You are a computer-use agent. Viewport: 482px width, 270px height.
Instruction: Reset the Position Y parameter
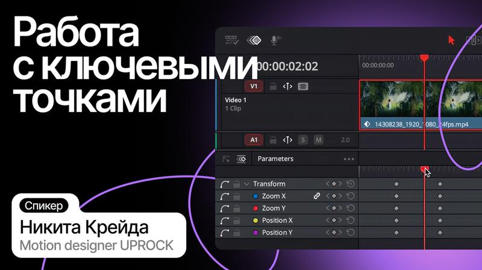click(x=351, y=233)
